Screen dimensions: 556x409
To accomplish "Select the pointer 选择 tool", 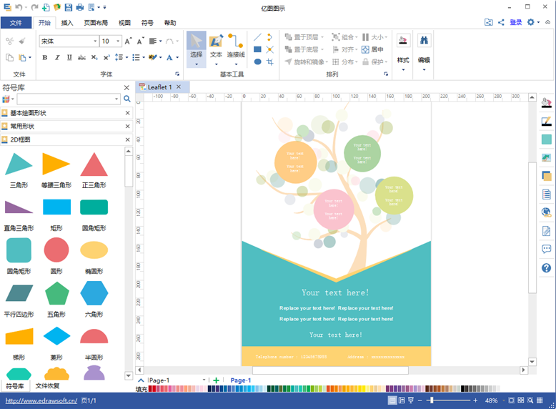I will 196,46.
